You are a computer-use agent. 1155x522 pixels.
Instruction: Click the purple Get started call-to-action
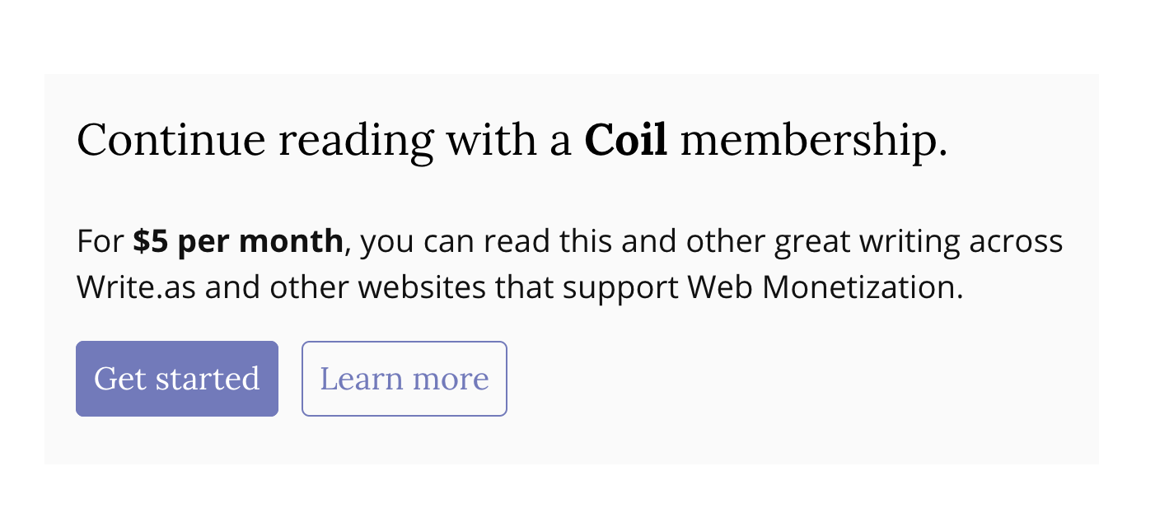[176, 378]
